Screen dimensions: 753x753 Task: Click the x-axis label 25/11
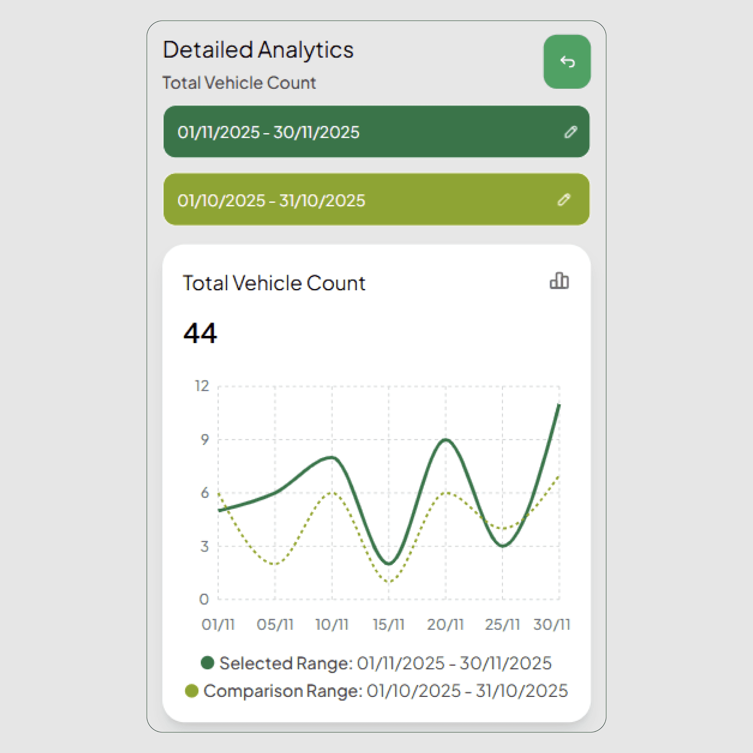click(x=502, y=624)
